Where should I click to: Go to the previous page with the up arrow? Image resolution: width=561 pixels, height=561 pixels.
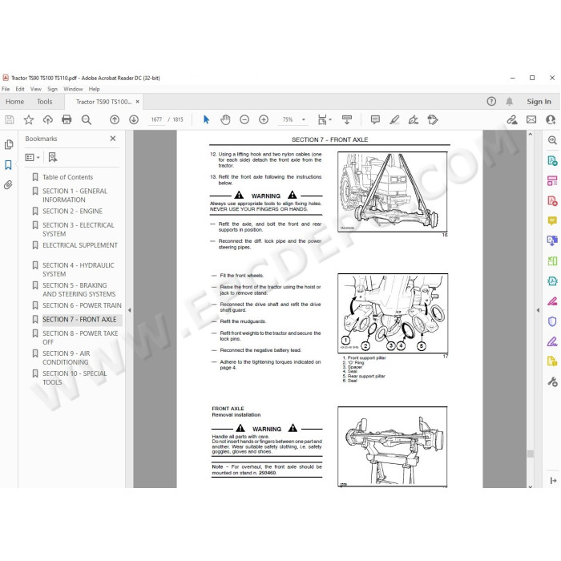pyautogui.click(x=115, y=119)
